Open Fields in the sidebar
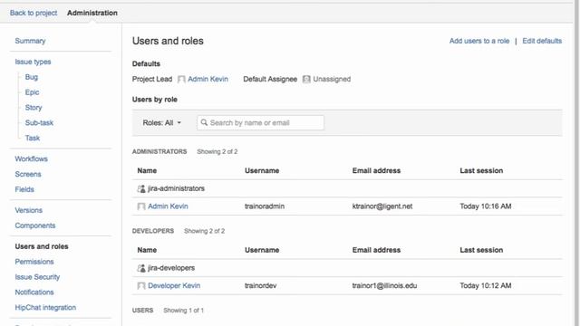Viewport: 580px width, 326px height. pyautogui.click(x=24, y=189)
